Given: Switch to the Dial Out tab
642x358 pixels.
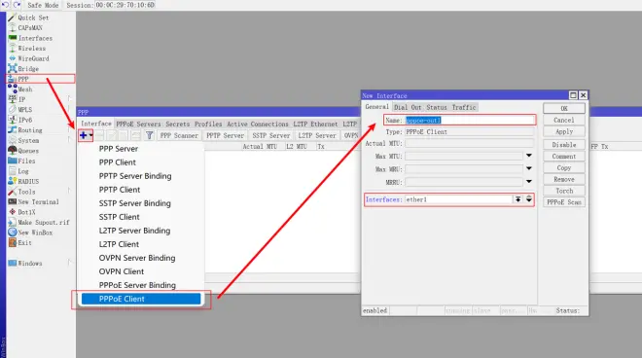Looking at the screenshot, I should 408,107.
